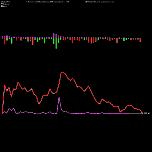Click the Volume legend label
The height and width of the screenshot is (152, 152).
[6, 4]
